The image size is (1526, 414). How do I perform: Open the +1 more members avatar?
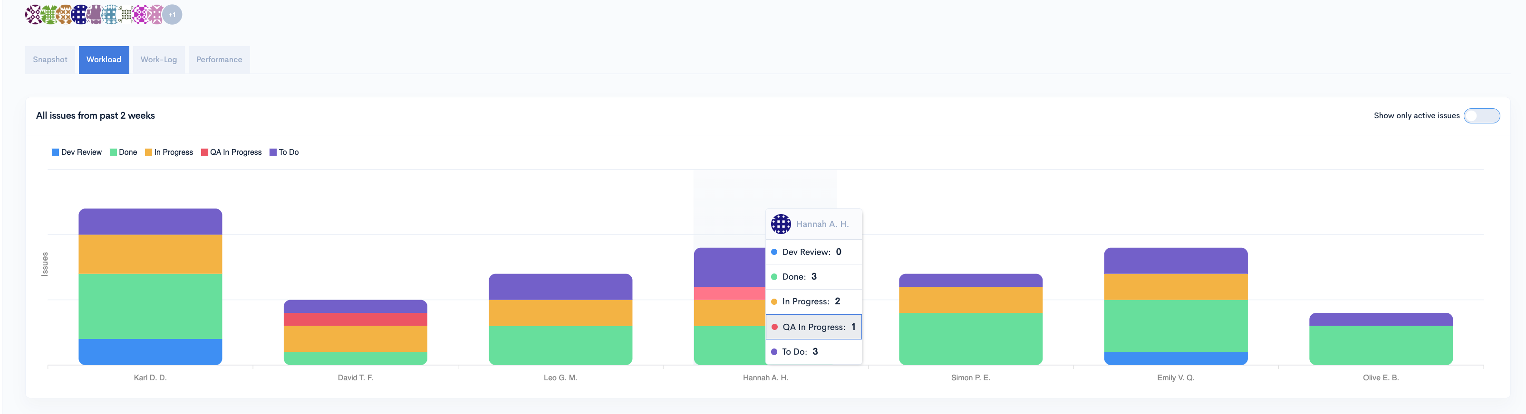pyautogui.click(x=173, y=15)
